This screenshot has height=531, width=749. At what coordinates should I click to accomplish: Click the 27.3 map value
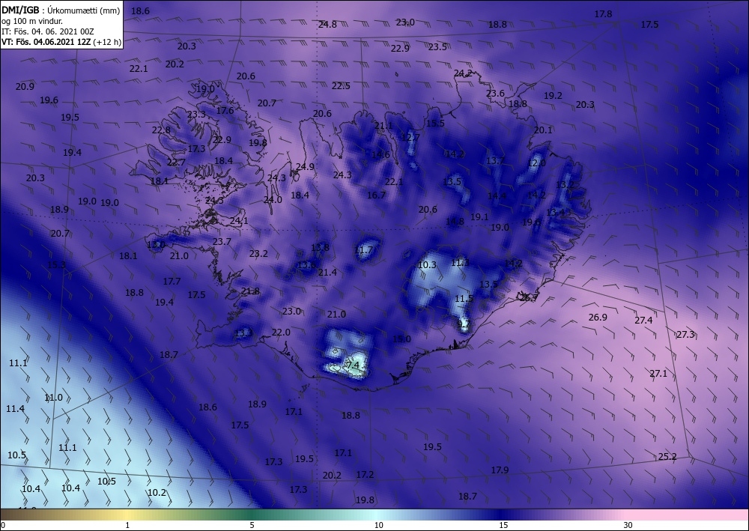685,334
